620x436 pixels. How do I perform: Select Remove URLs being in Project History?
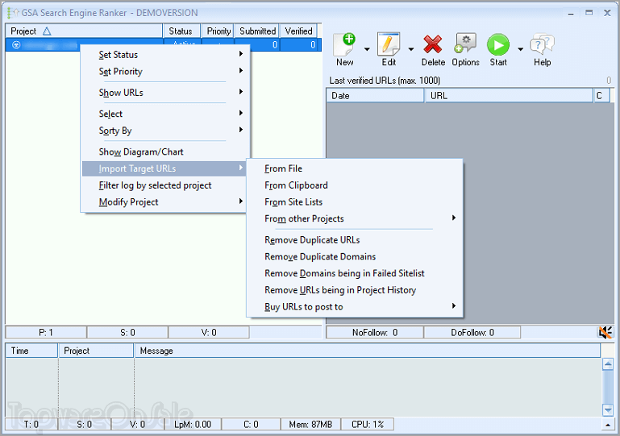click(355, 290)
